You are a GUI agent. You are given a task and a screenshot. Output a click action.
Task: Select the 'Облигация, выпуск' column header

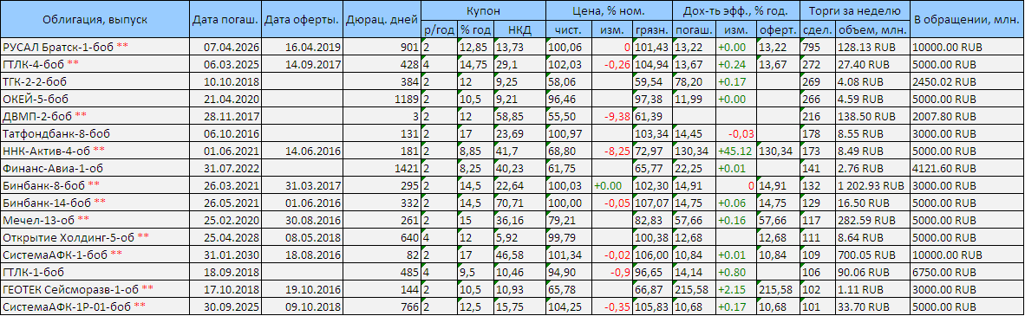95,20
